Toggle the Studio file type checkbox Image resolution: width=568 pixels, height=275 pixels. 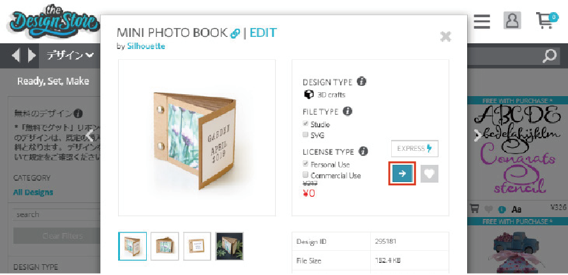click(306, 124)
